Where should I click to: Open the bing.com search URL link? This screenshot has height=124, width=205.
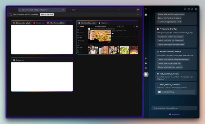pyautogui.click(x=176, y=55)
